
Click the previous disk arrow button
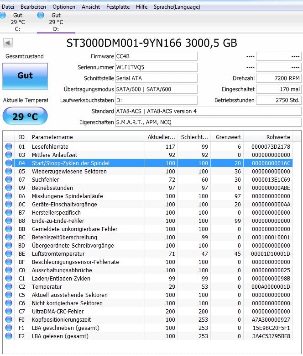pyautogui.click(x=8, y=43)
